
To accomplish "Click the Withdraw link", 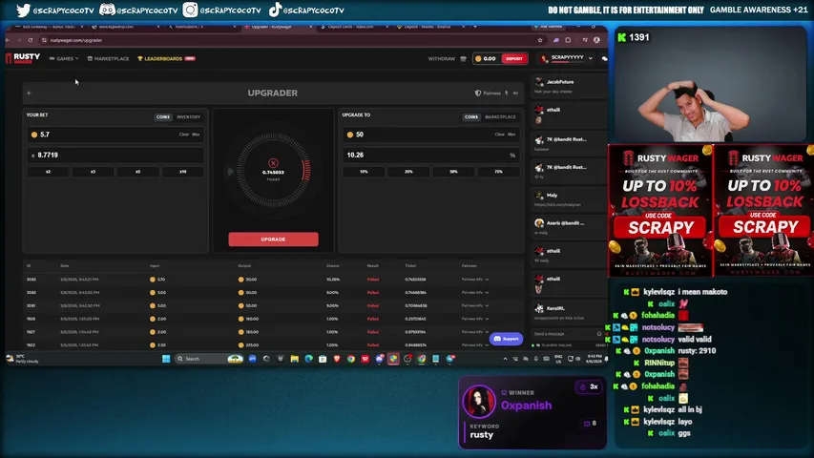I will (441, 58).
